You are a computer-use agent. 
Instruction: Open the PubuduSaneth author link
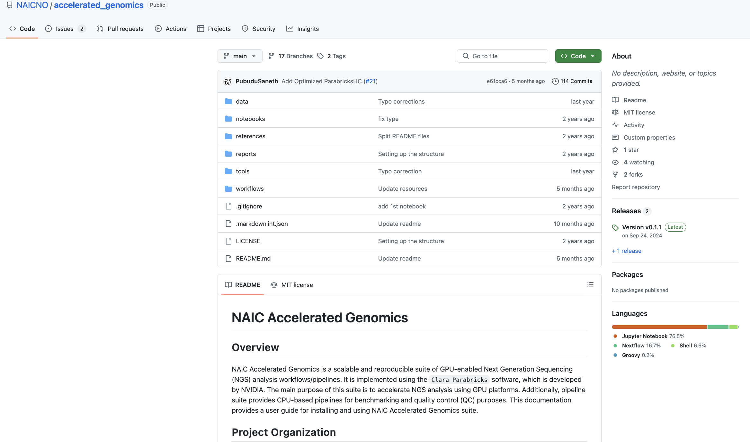[257, 81]
